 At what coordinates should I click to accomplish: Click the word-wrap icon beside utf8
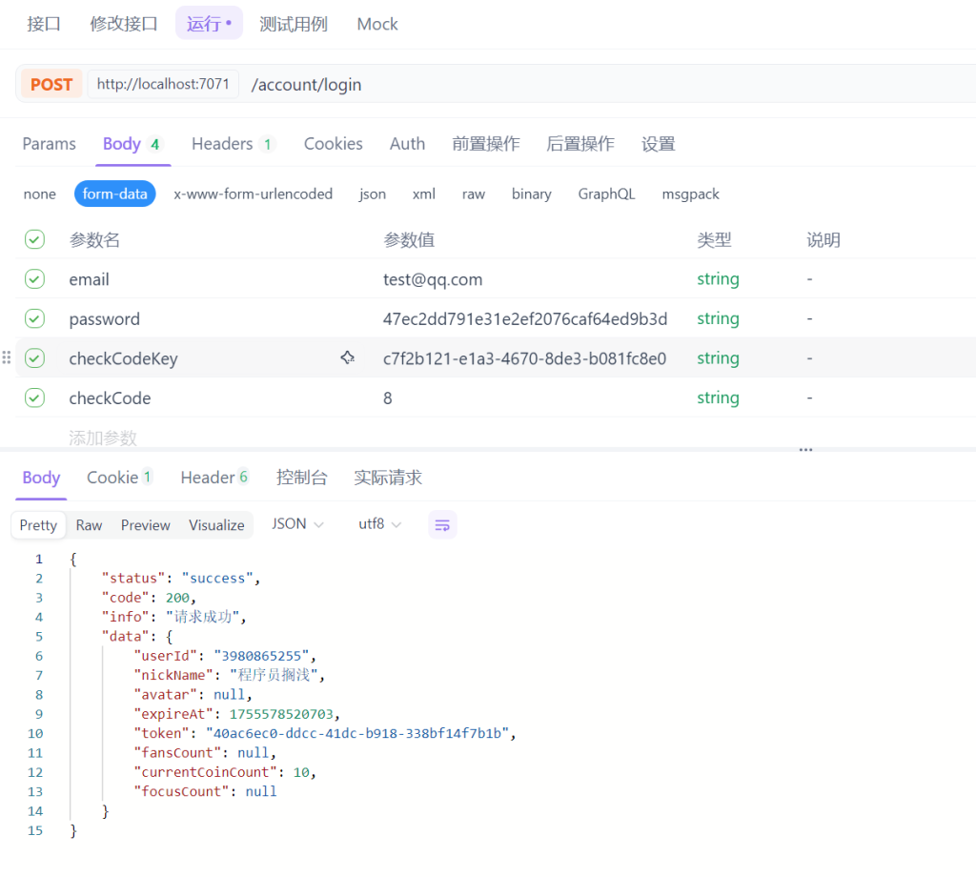(x=442, y=524)
